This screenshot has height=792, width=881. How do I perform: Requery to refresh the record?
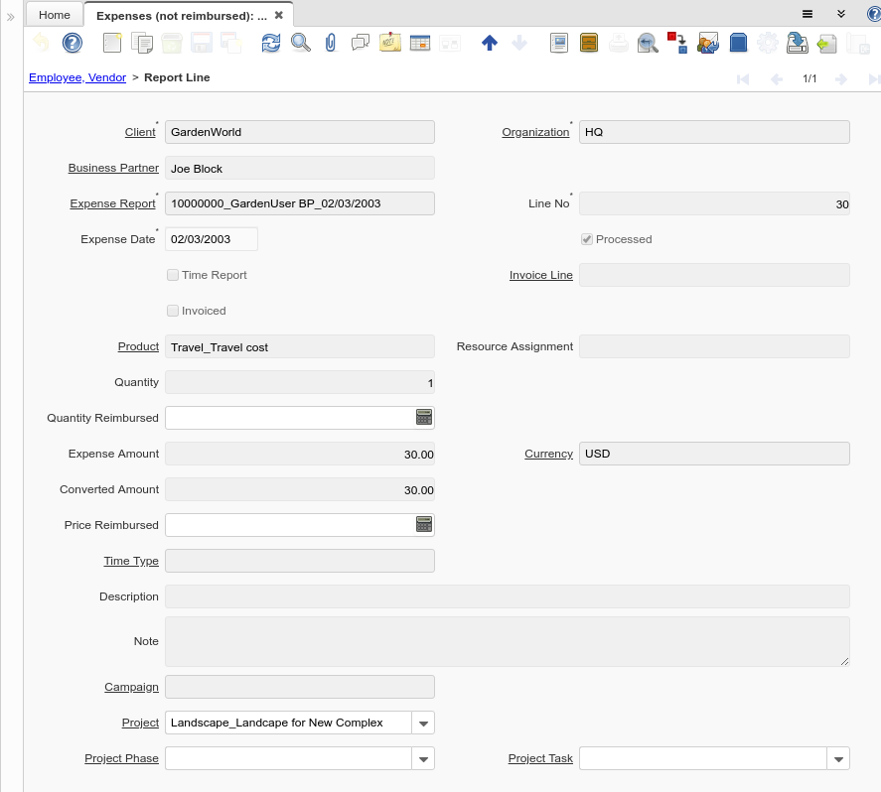click(x=270, y=43)
